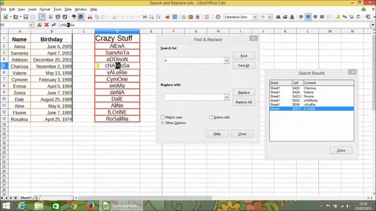This screenshot has height=211, width=376.
Task: Enable Match case checkbox
Action: tap(162, 117)
